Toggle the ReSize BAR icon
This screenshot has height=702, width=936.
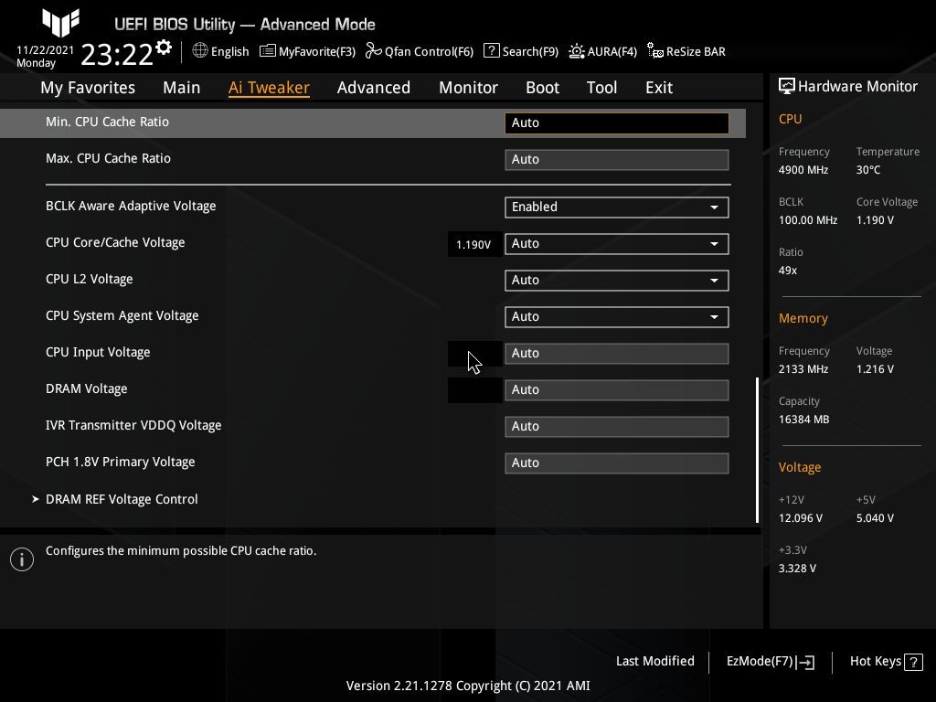(x=654, y=51)
